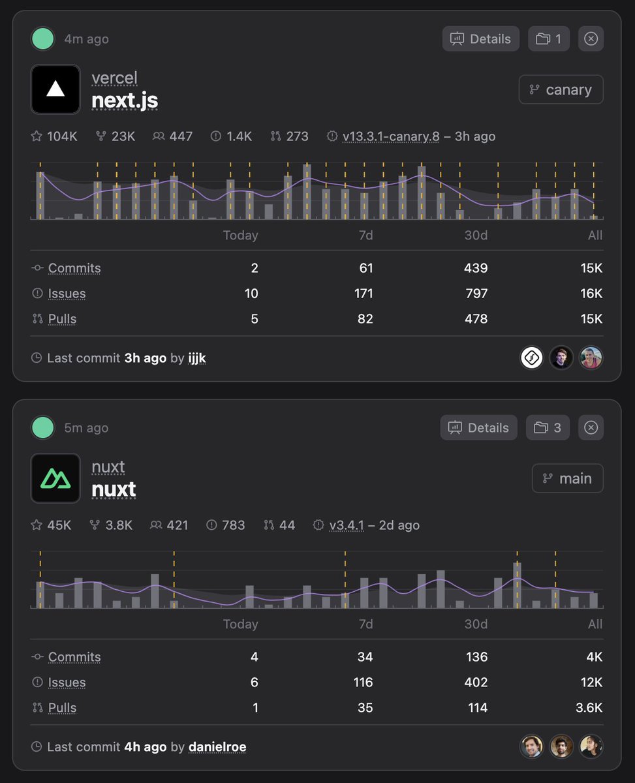Click the issues icon next to 1.4K

tap(216, 136)
